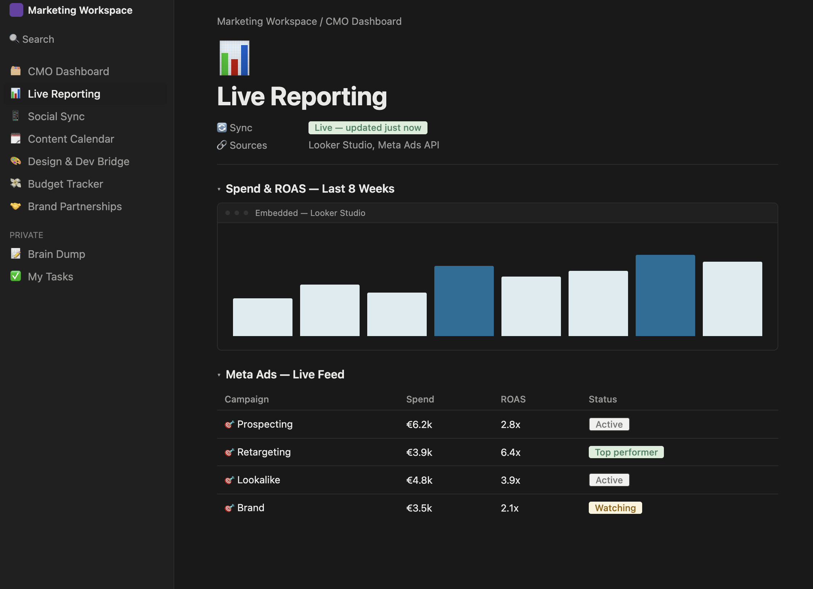Click the 'Live — updated just now' tag
The image size is (813, 589).
[368, 128]
